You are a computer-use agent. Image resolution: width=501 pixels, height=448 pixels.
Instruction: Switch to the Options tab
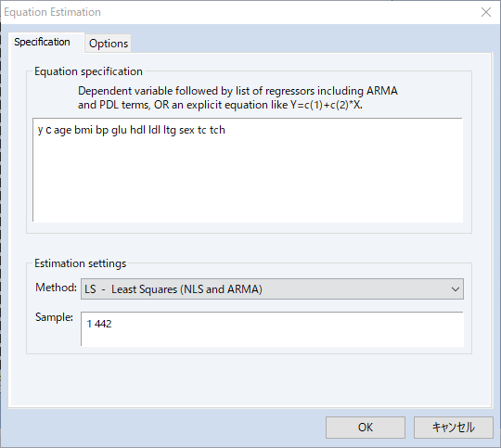click(x=109, y=44)
